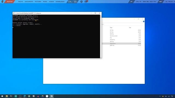Open the white document taskbar icon
This screenshot has width=175, height=98.
click(47, 96)
